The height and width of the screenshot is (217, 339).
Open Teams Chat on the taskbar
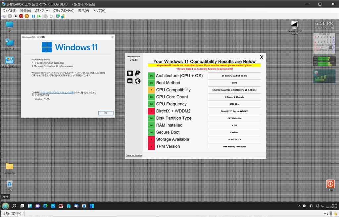coord(38,206)
